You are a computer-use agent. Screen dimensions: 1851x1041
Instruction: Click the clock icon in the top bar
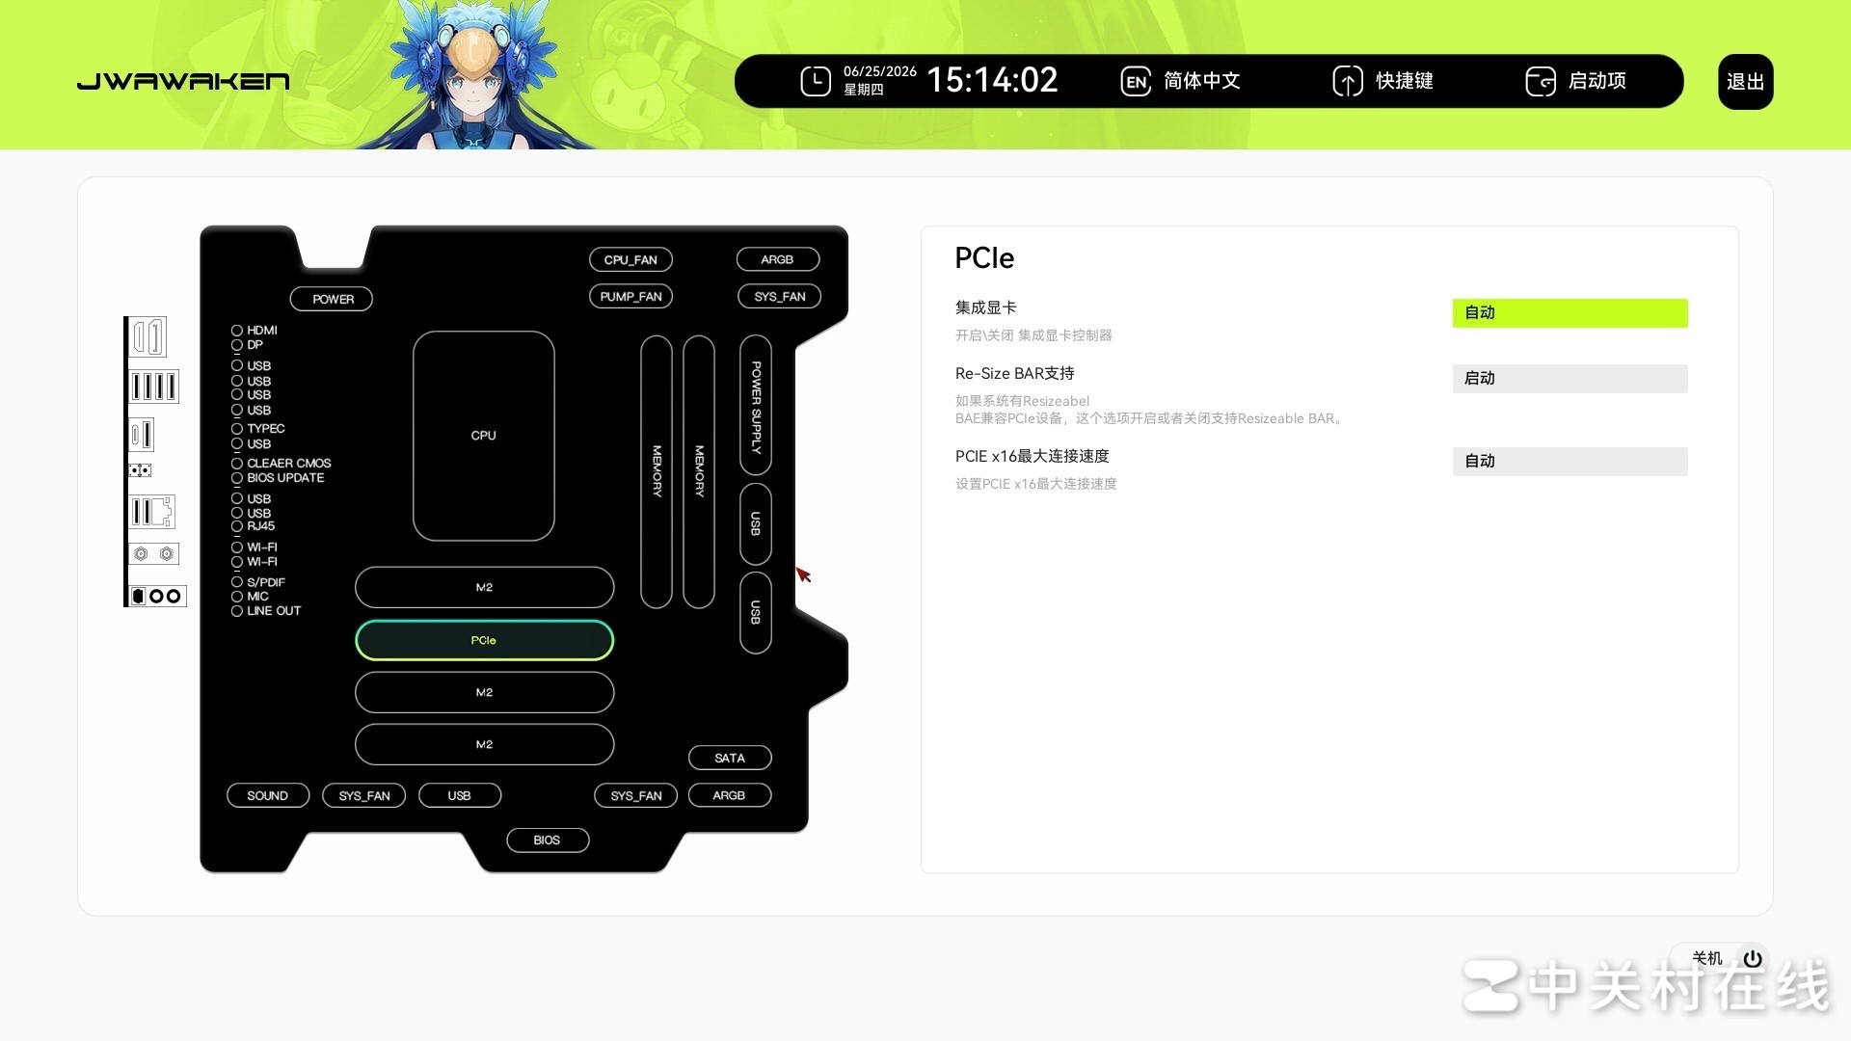click(x=816, y=81)
